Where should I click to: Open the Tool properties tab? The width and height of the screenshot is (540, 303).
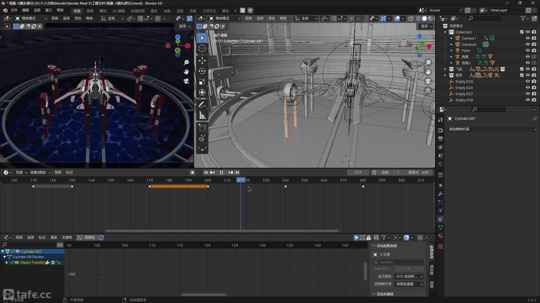click(x=440, y=120)
